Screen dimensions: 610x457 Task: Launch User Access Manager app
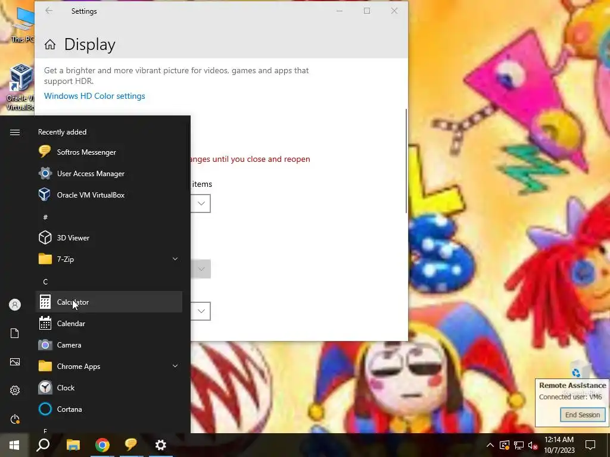click(x=109, y=173)
